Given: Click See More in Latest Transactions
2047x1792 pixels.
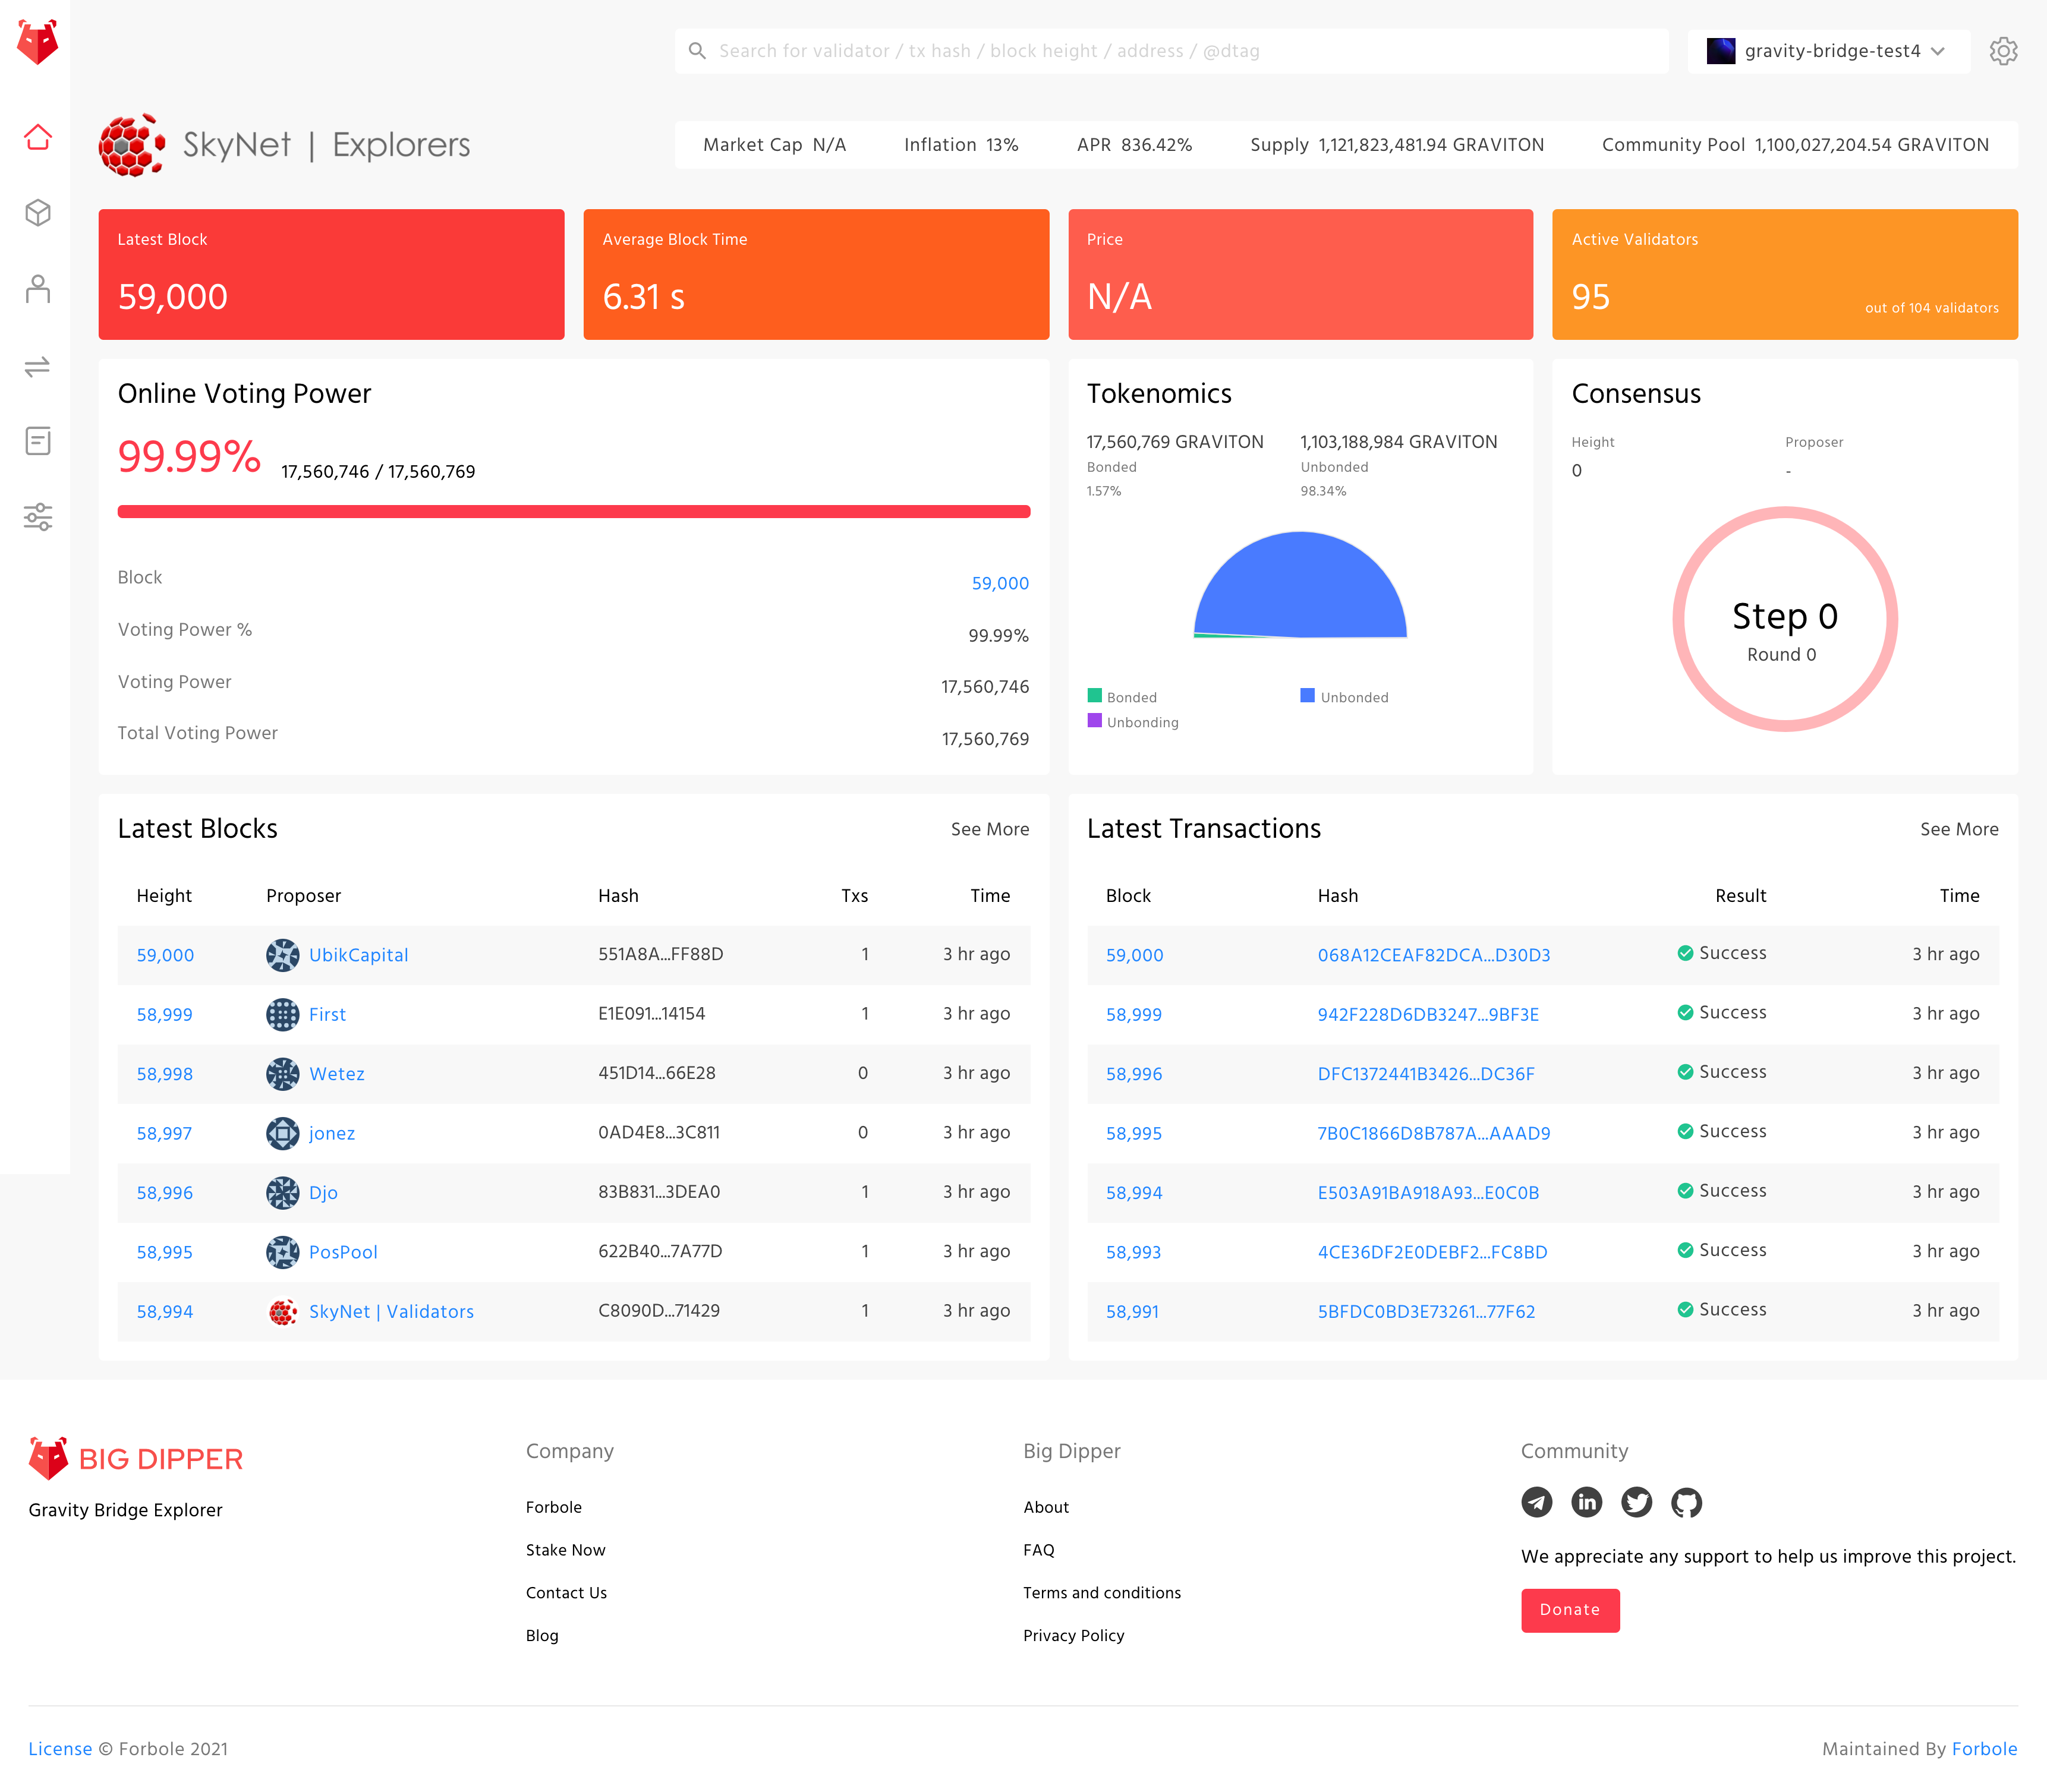Looking at the screenshot, I should 1958,829.
